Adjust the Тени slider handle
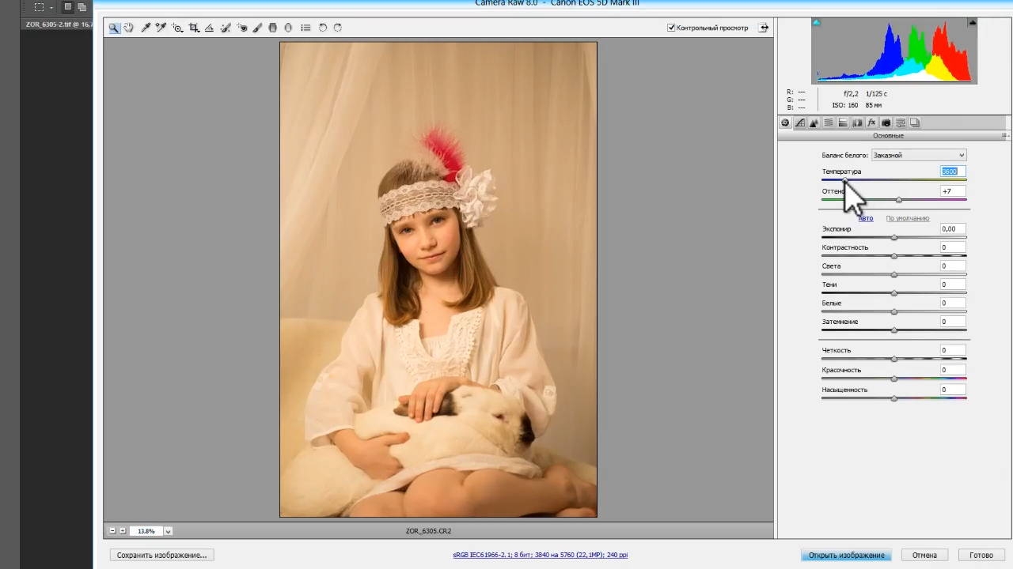Image resolution: width=1013 pixels, height=569 pixels. click(x=894, y=293)
